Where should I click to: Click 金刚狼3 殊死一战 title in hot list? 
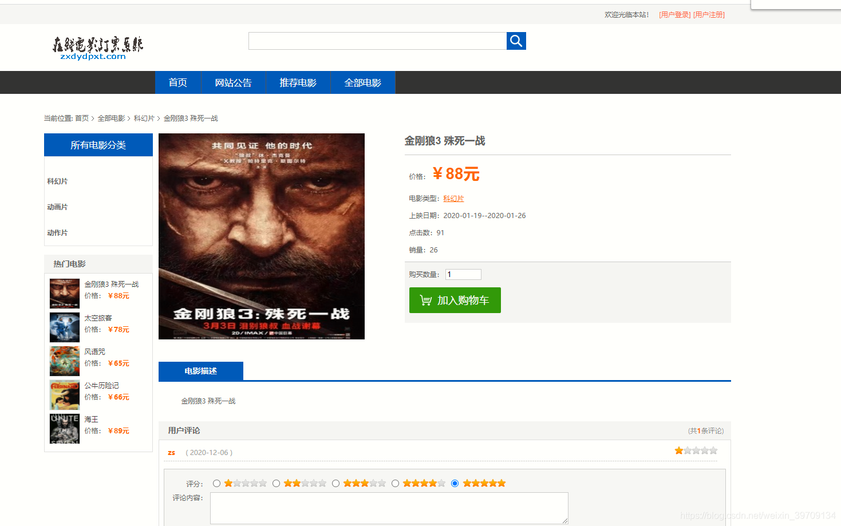(x=112, y=284)
